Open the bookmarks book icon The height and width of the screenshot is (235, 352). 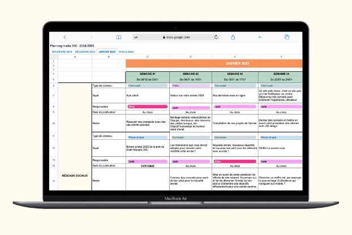point(119,37)
